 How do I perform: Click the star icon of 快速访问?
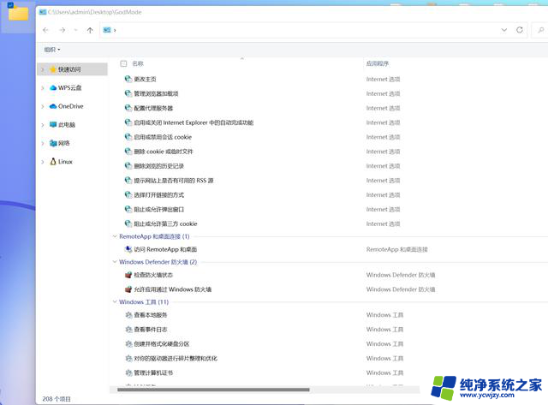point(53,69)
